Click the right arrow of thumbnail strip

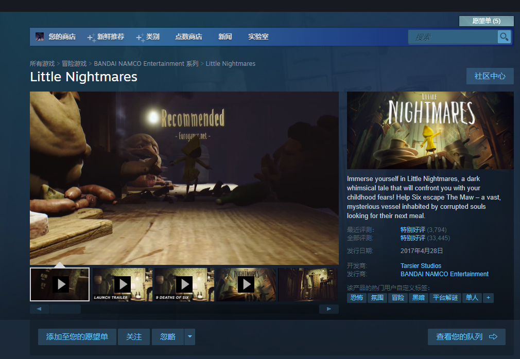(x=328, y=309)
